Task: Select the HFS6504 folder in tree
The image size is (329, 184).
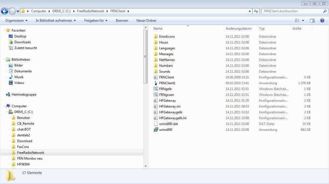Action: tap(23, 164)
